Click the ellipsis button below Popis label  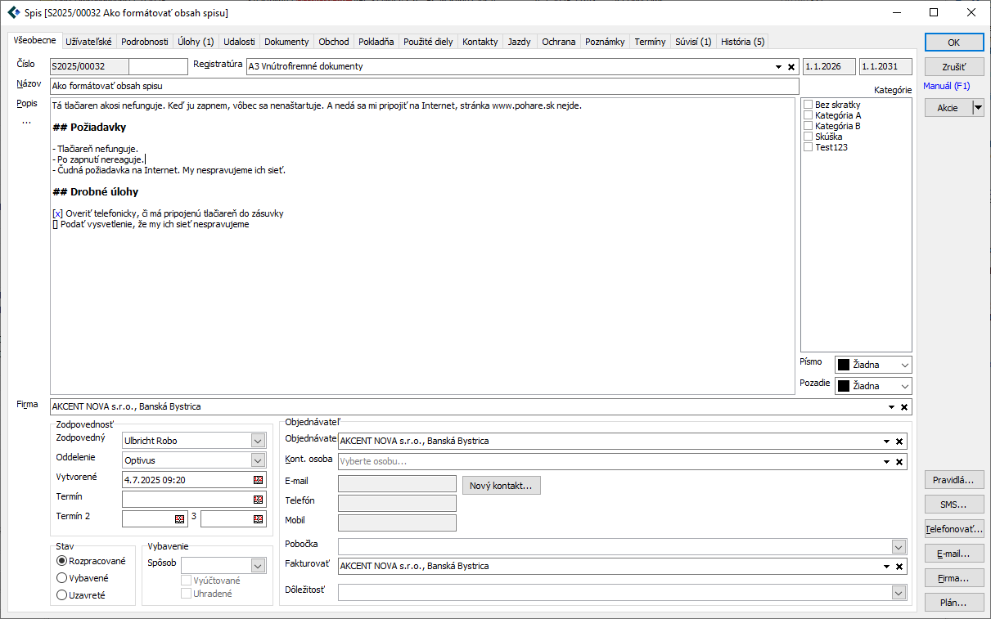click(x=26, y=123)
